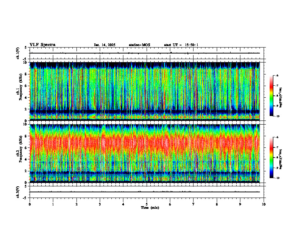Click the time axis tick label '9'

pos(240,204)
